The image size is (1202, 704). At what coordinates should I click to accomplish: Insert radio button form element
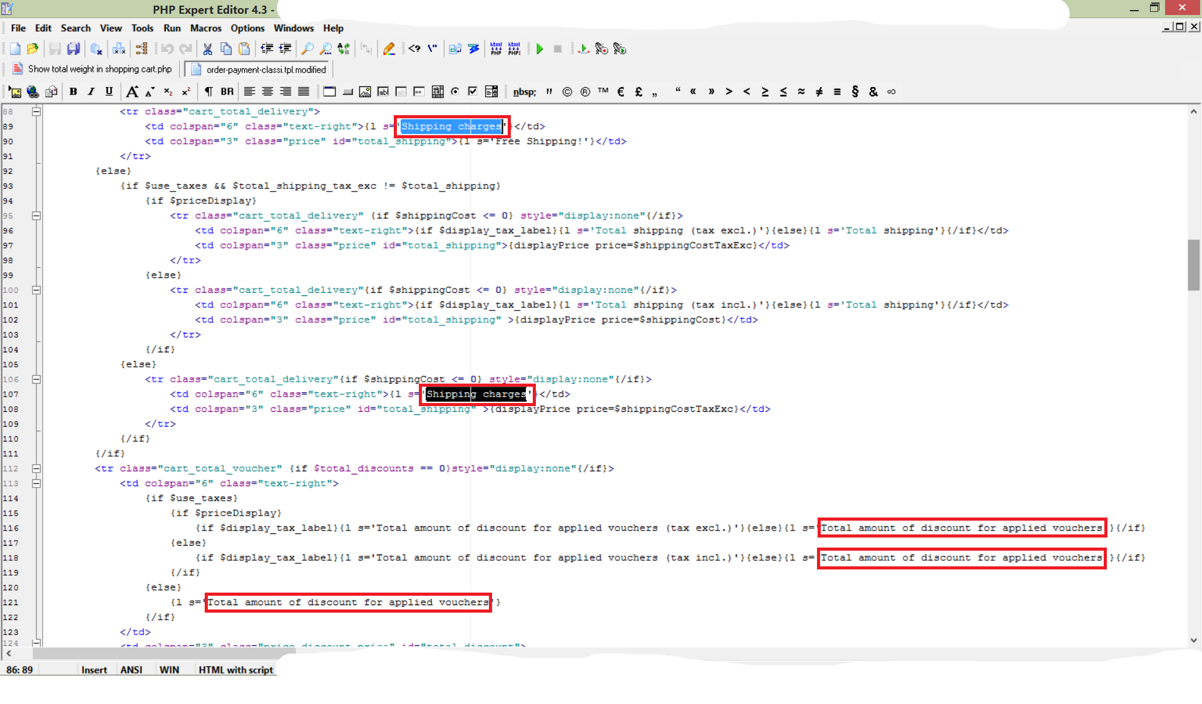click(455, 92)
